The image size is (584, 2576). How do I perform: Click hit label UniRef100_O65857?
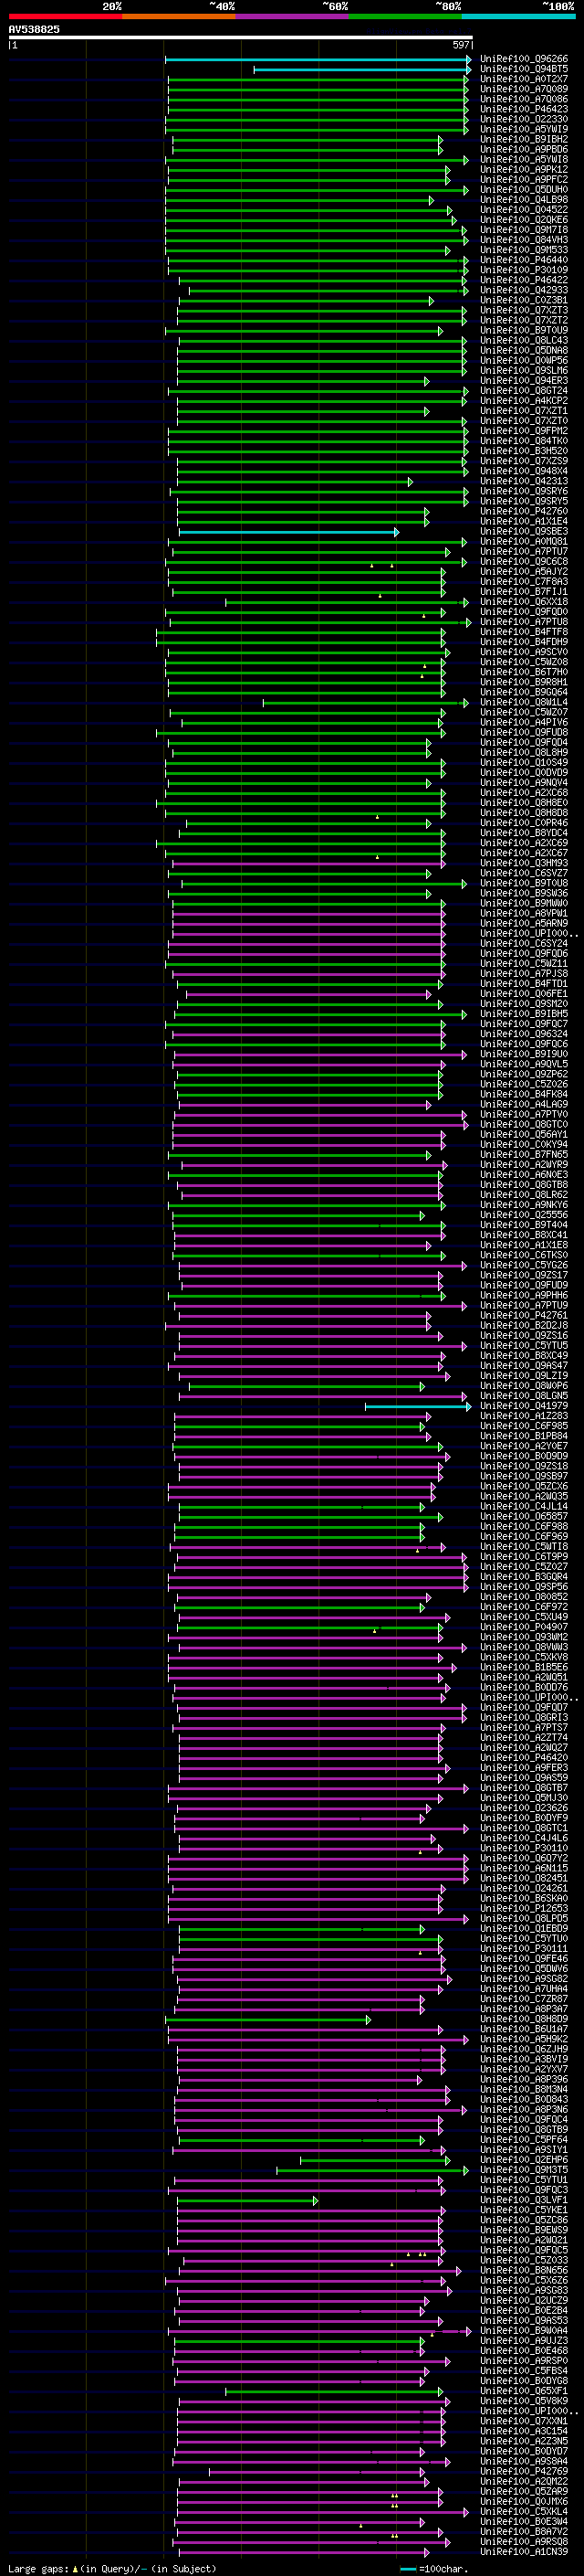click(524, 1517)
